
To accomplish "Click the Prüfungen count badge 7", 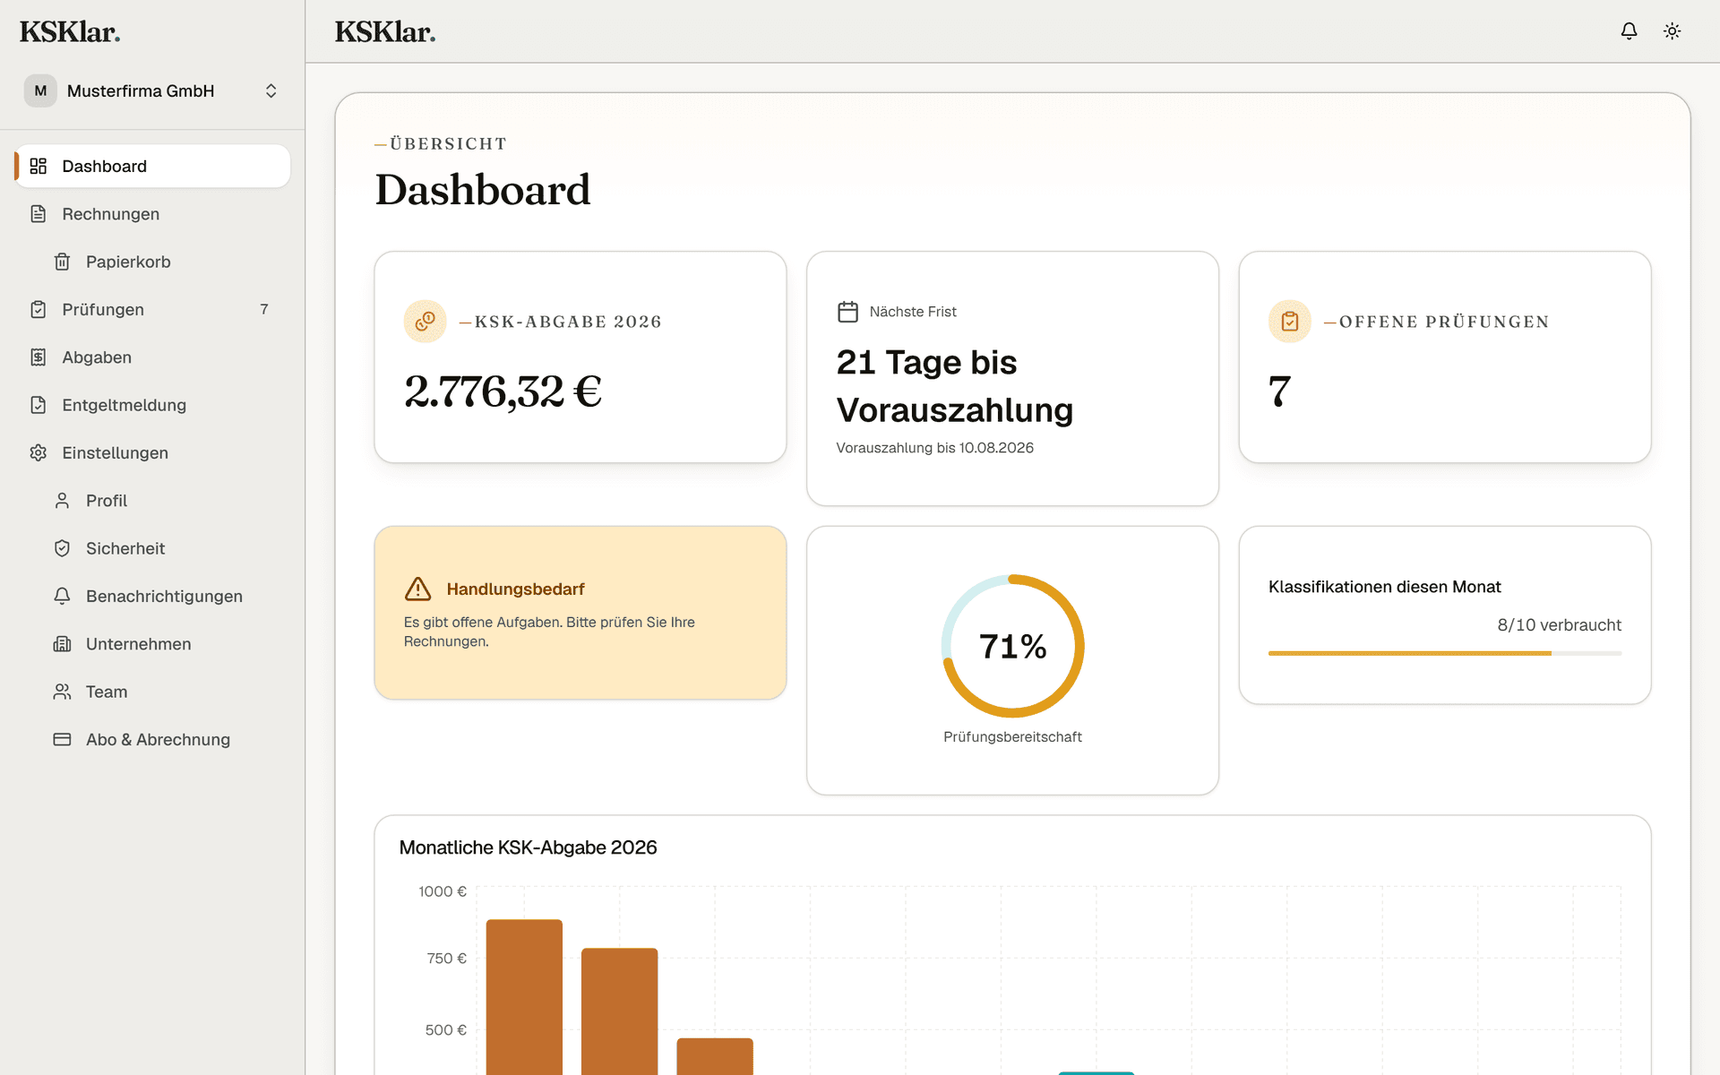I will click(x=264, y=309).
